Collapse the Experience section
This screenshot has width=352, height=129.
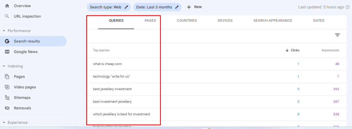click(x=4, y=123)
